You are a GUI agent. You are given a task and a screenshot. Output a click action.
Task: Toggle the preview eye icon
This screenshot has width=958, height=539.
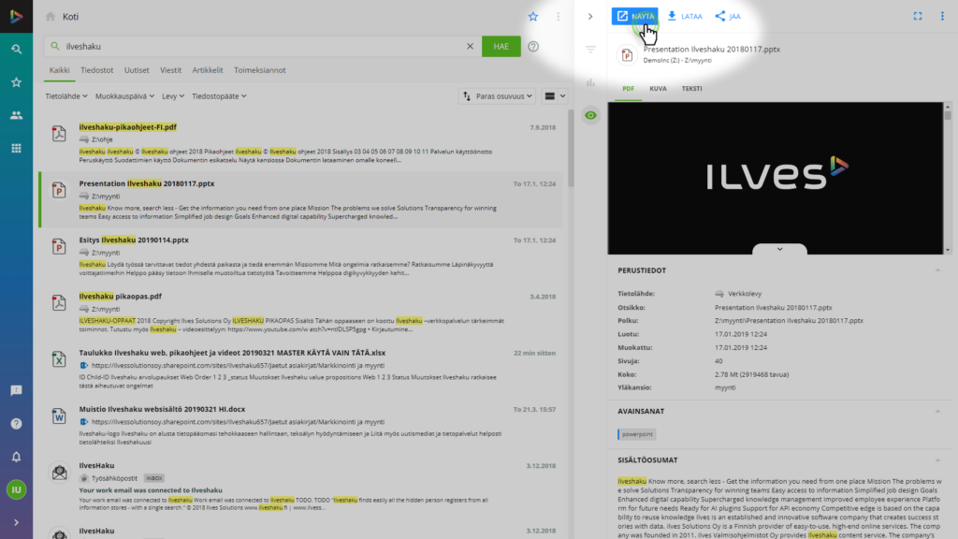pos(590,115)
